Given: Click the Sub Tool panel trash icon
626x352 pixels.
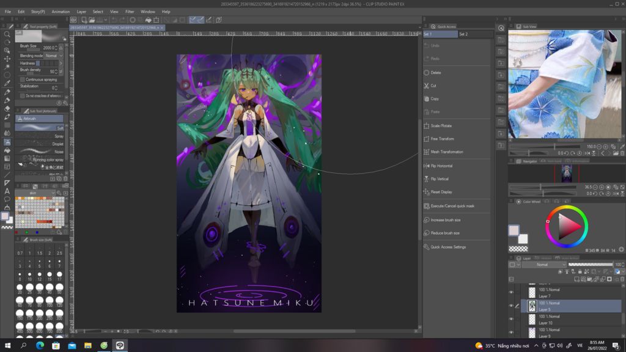Looking at the screenshot, I should [65, 179].
